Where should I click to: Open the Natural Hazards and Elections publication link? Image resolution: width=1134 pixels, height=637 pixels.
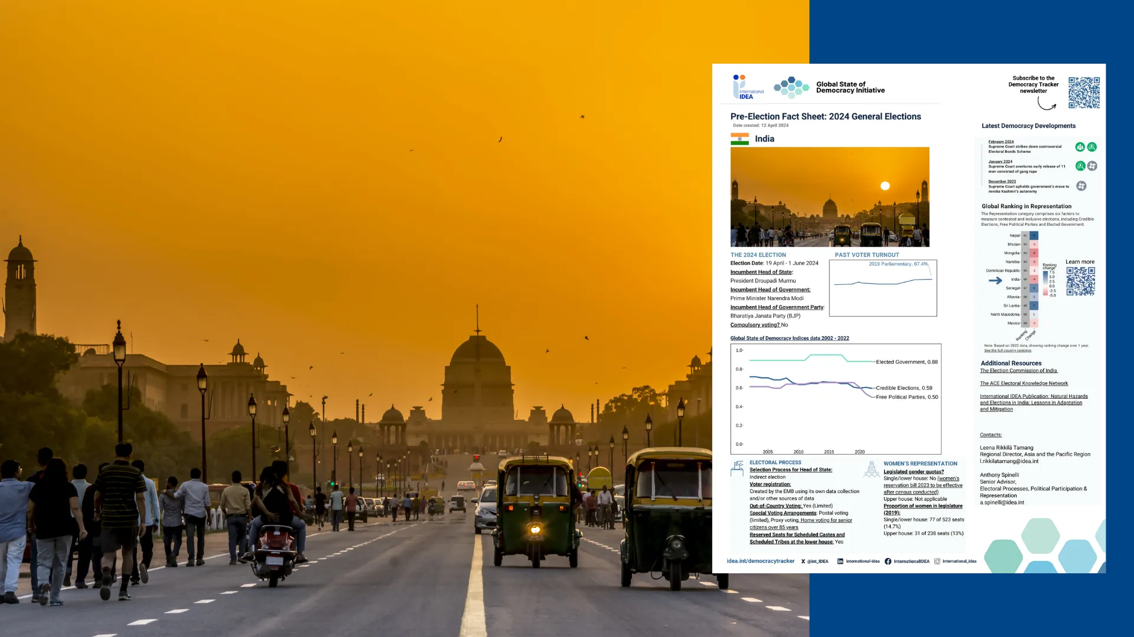pyautogui.click(x=1034, y=403)
